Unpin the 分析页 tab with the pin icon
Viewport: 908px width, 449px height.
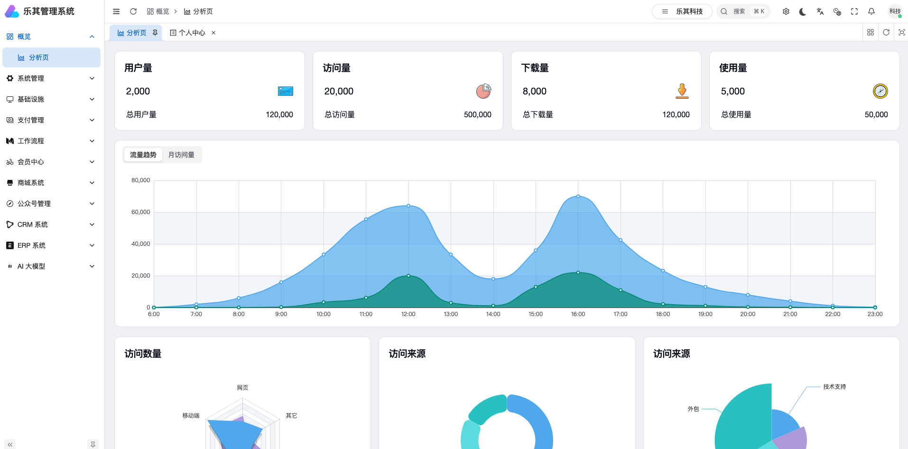point(155,33)
